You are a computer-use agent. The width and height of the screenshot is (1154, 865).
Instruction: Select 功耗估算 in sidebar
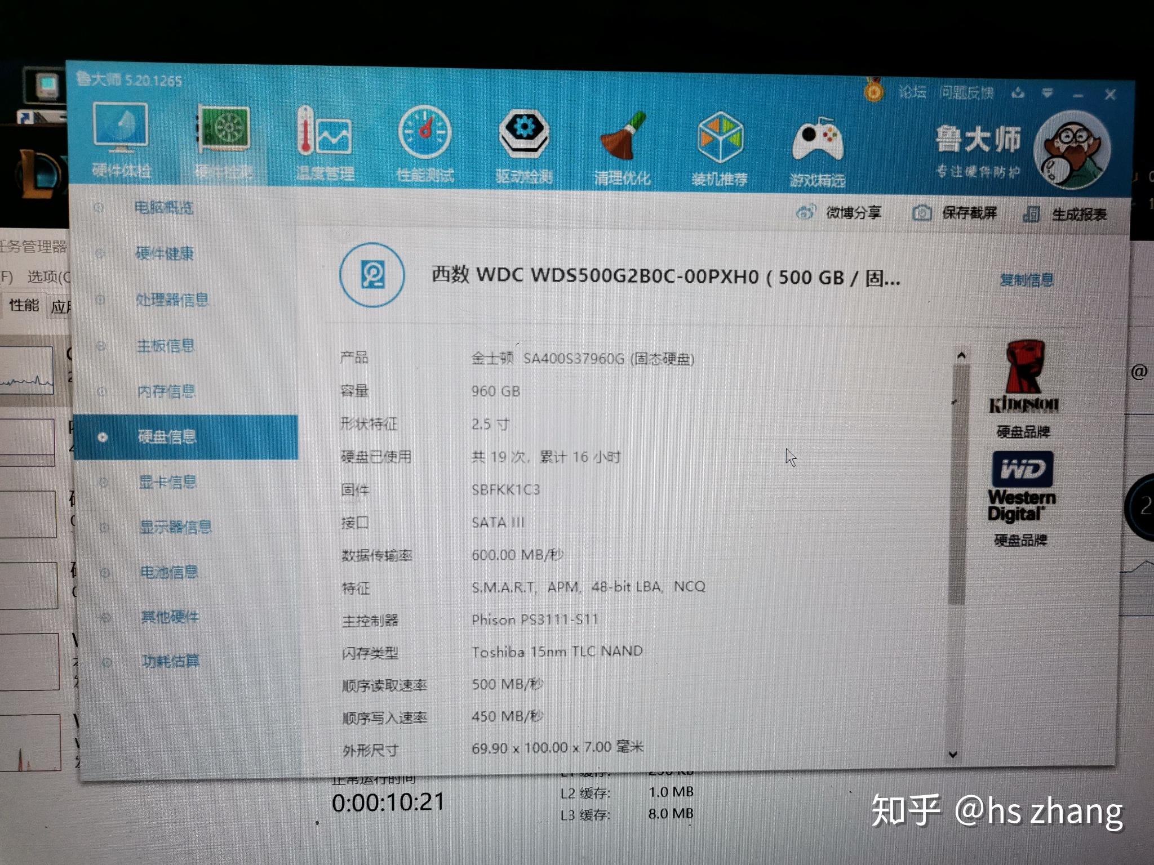point(171,661)
